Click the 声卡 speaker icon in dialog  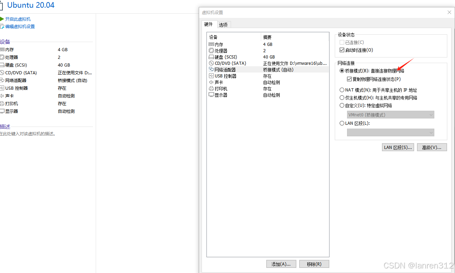[x=211, y=82]
